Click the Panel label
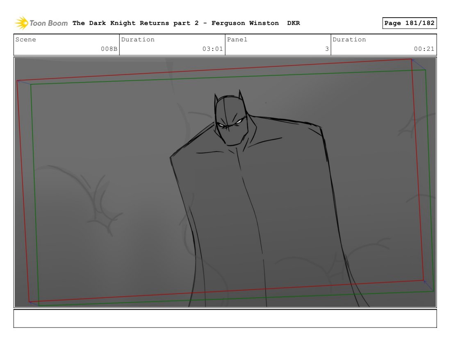The width and height of the screenshot is (451, 348). coord(237,40)
